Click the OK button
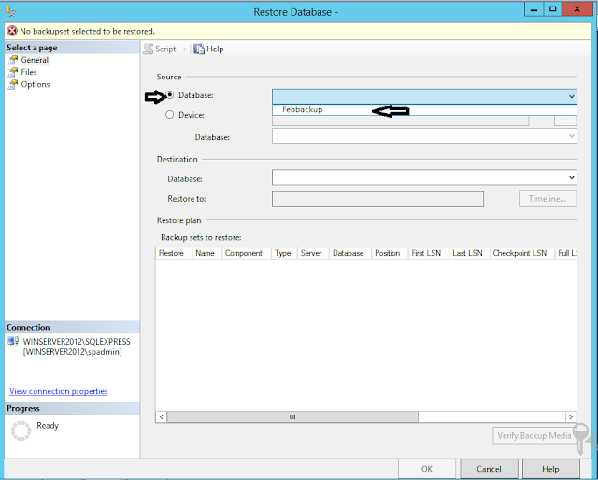 click(x=427, y=469)
